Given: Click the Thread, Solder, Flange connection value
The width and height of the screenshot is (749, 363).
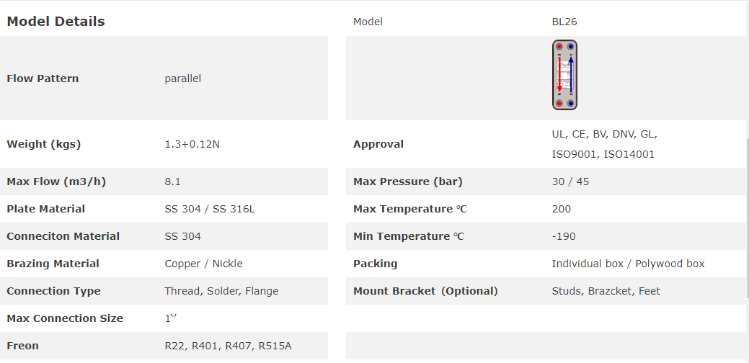Looking at the screenshot, I should 221,291.
